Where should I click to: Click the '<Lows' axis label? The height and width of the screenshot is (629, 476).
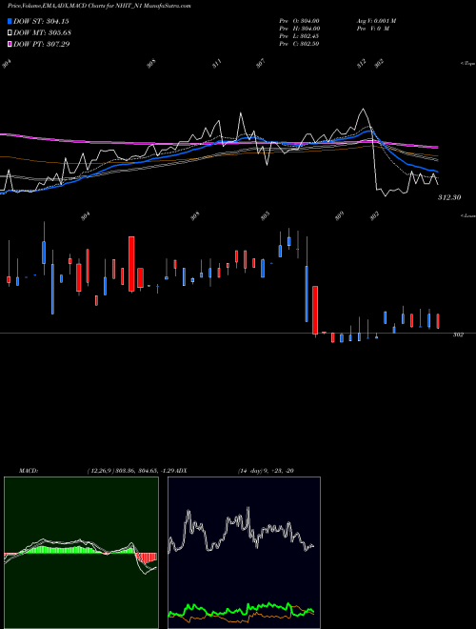pyautogui.click(x=467, y=215)
